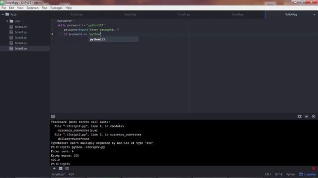318x178 pixels.
Task: Click the while password line of code
Action: (x=81, y=25)
